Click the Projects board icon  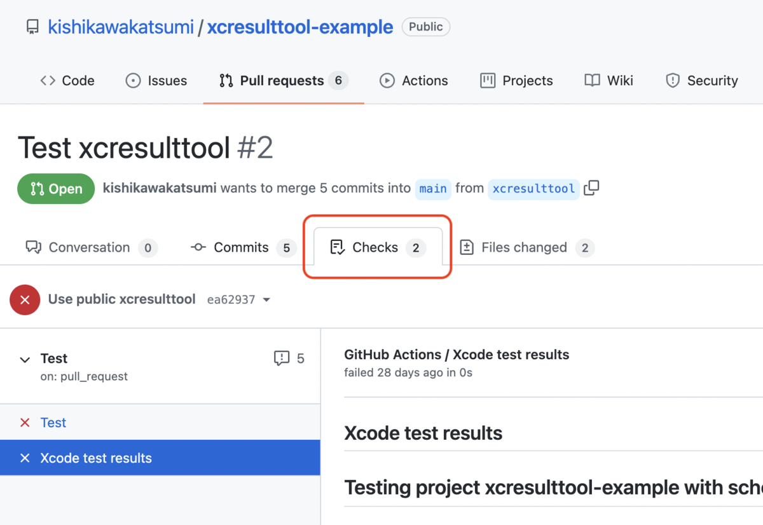tap(488, 81)
